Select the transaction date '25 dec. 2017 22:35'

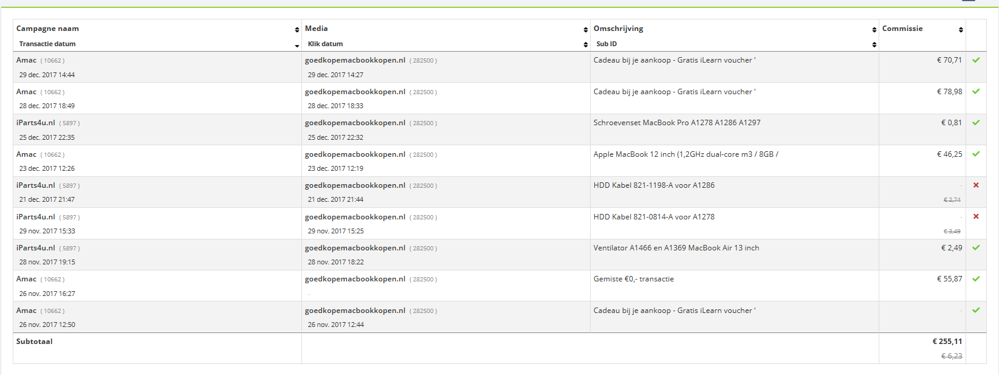tap(47, 137)
